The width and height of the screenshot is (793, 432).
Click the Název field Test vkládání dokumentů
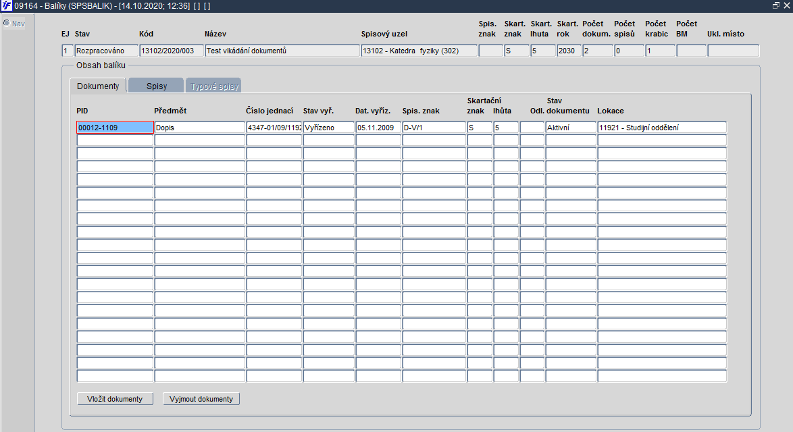(283, 51)
